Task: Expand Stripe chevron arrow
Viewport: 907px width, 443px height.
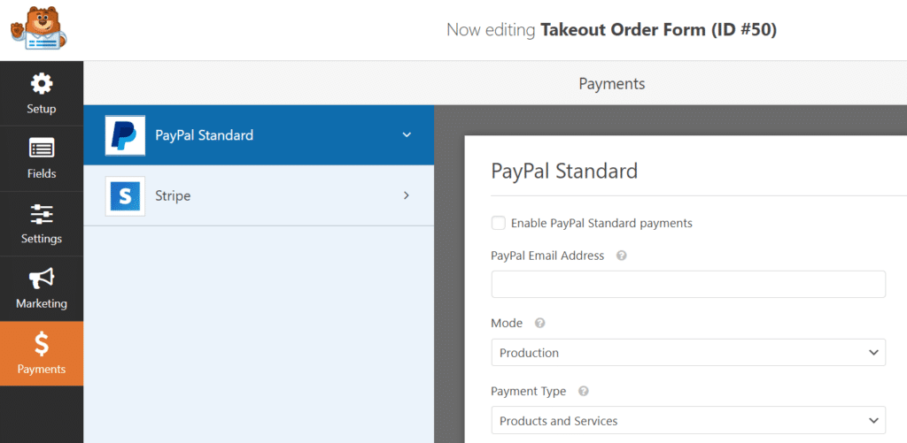Action: [406, 195]
